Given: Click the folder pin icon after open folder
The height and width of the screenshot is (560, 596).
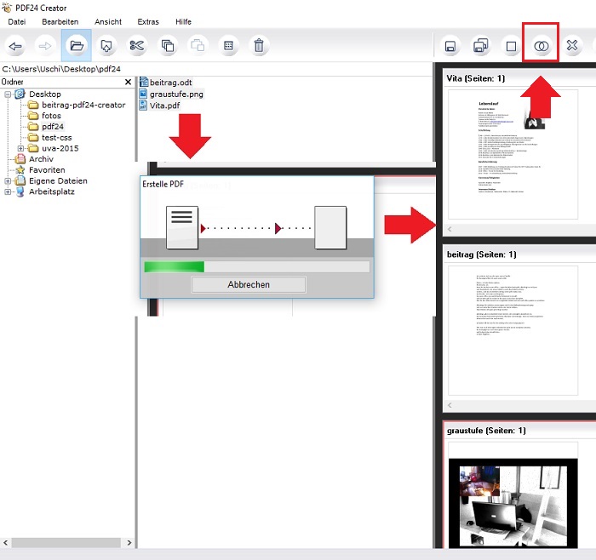Looking at the screenshot, I should 106,46.
